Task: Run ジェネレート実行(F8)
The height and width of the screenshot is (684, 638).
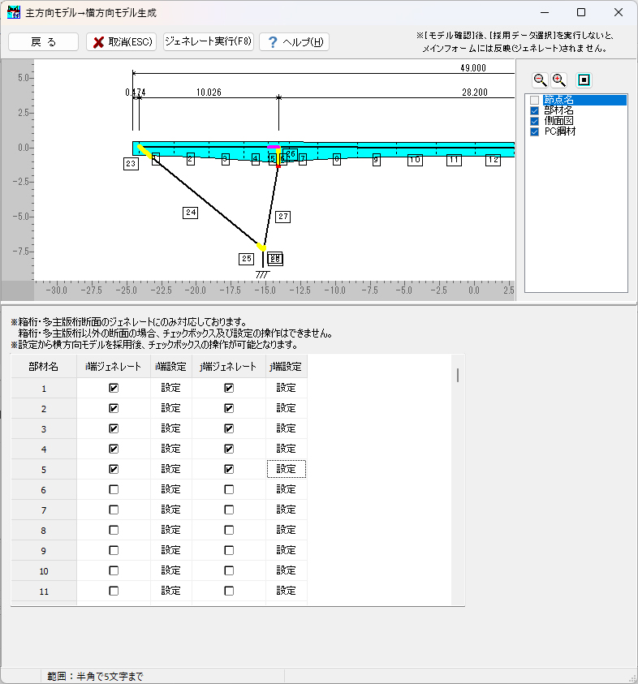Action: pos(209,42)
